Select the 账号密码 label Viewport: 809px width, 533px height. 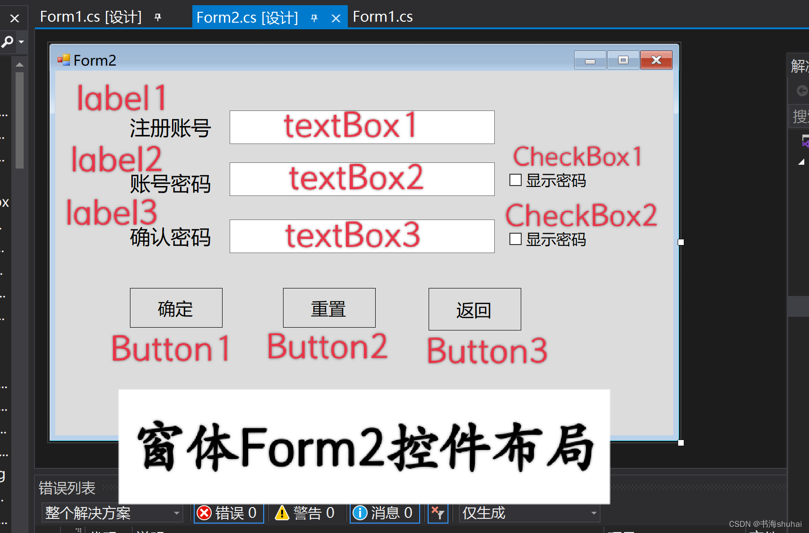pos(171,184)
